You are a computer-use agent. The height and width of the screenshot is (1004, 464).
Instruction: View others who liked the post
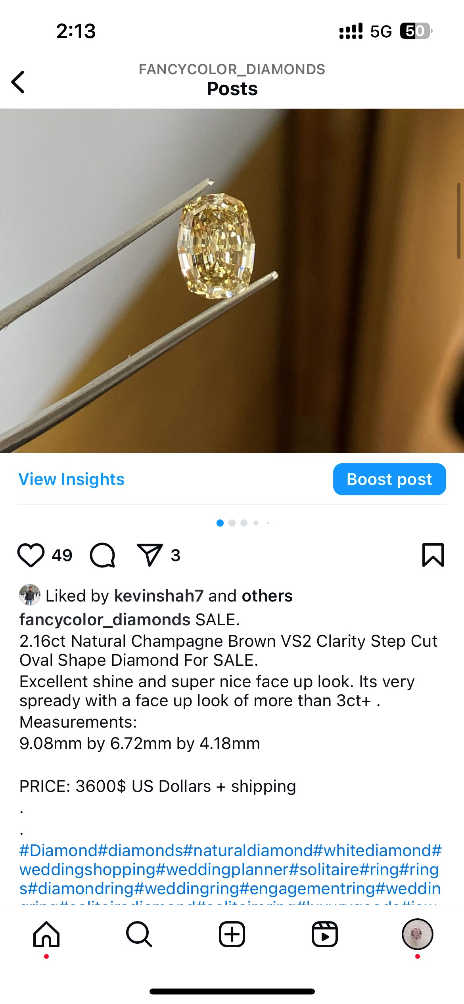[x=267, y=596]
